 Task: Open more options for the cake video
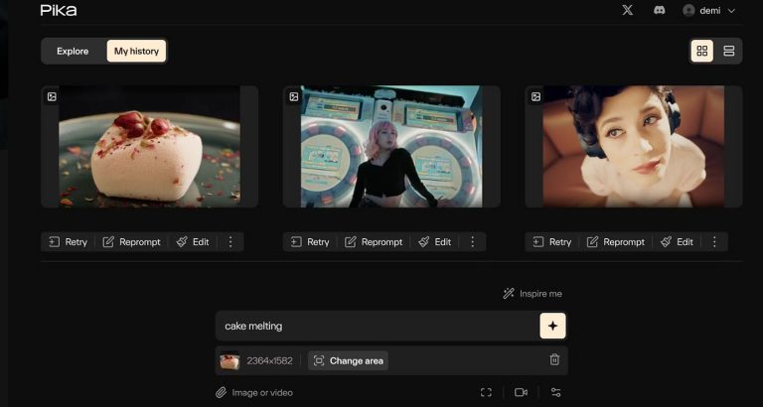(230, 241)
